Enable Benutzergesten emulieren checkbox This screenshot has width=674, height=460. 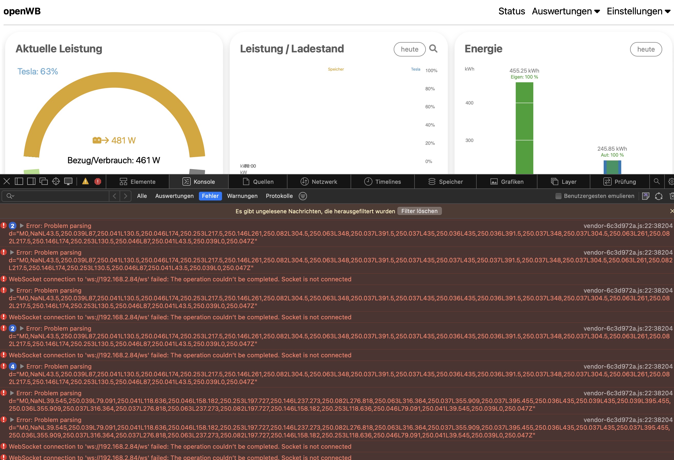pos(558,196)
